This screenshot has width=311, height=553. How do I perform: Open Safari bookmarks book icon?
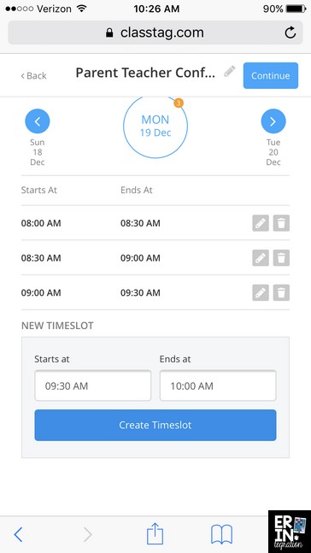coord(221,535)
